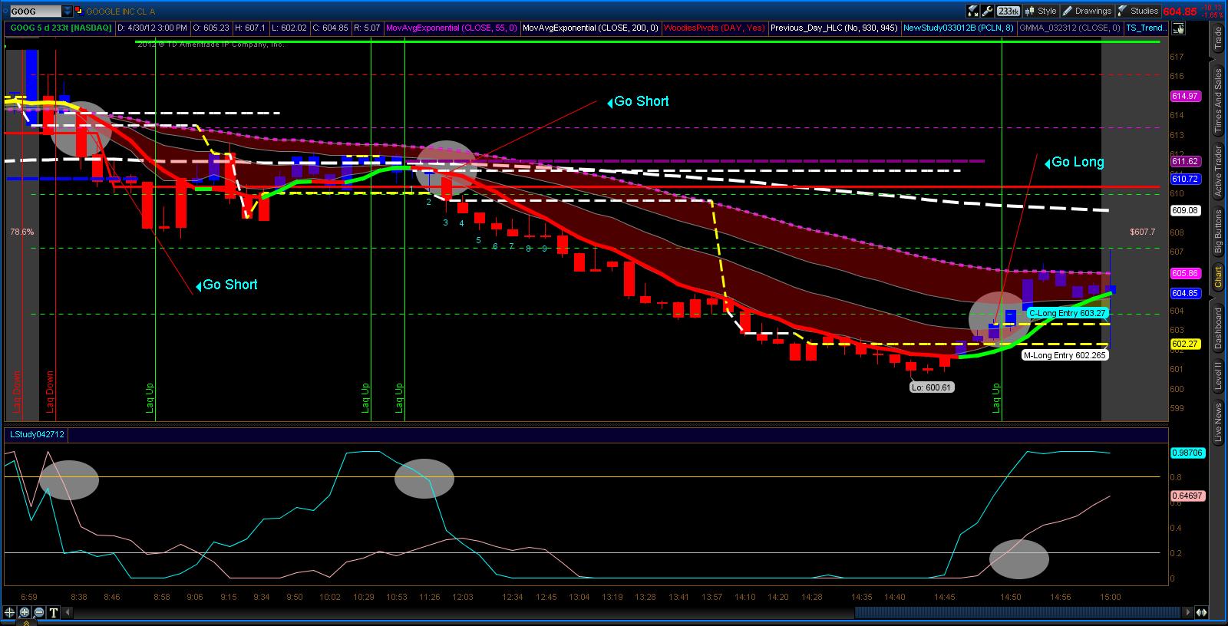The width and height of the screenshot is (1228, 626).
Task: Click the 15:00 time axis label
Action: click(x=1110, y=597)
